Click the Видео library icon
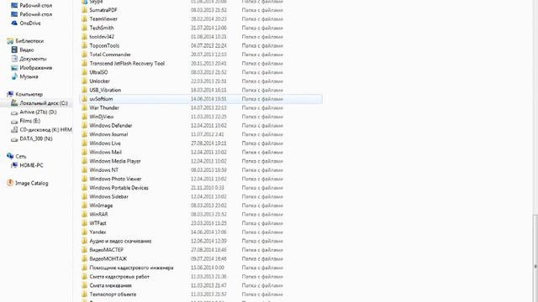The image size is (538, 302). pyautogui.click(x=14, y=50)
